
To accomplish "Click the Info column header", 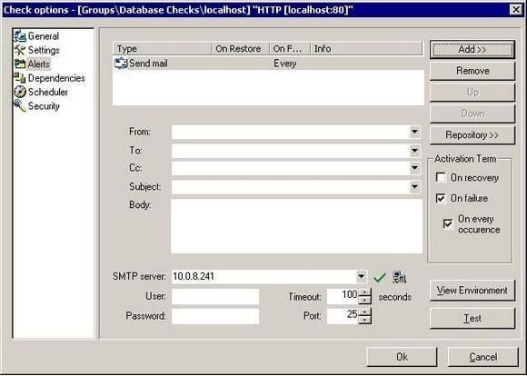I will pyautogui.click(x=366, y=49).
